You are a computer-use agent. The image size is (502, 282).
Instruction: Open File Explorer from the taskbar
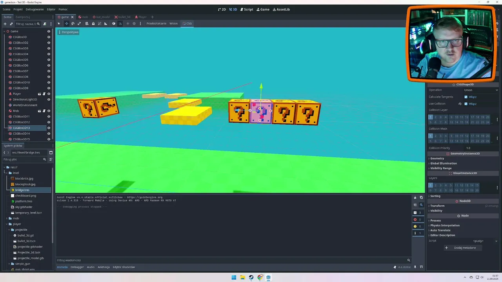click(x=242, y=277)
